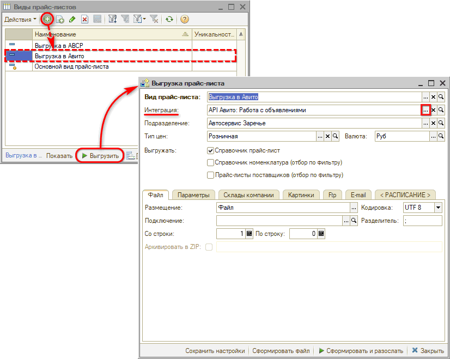The width and height of the screenshot is (450, 359).
Task: Clear the Интеграция field with its X icon
Action: pos(434,110)
